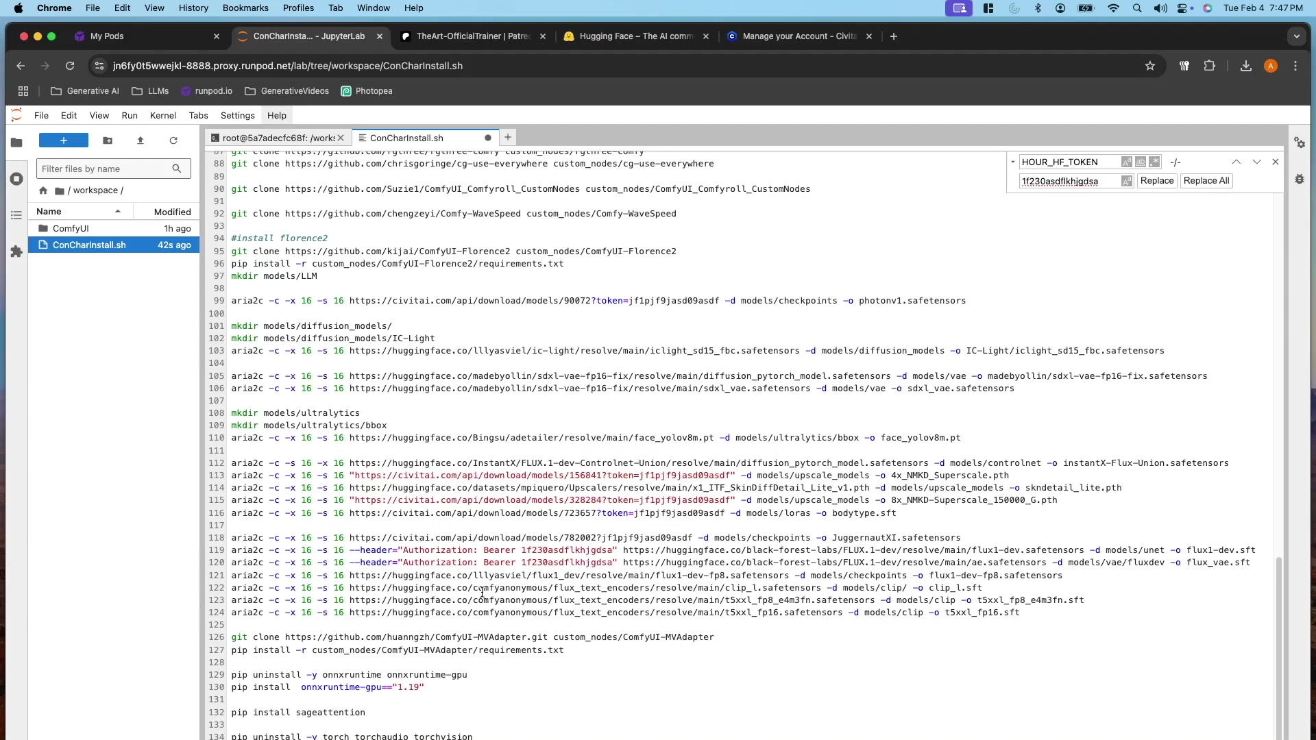Click the JupyterLab logo icon
Image resolution: width=1316 pixels, height=740 pixels.
click(x=17, y=115)
